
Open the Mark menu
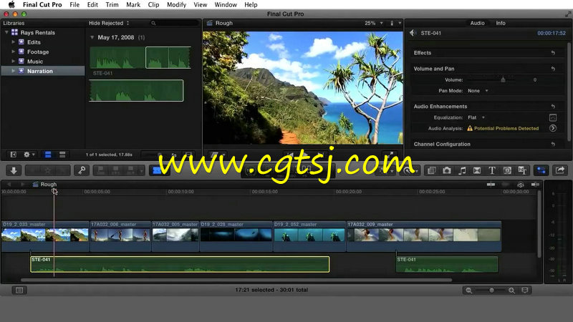tap(133, 4)
